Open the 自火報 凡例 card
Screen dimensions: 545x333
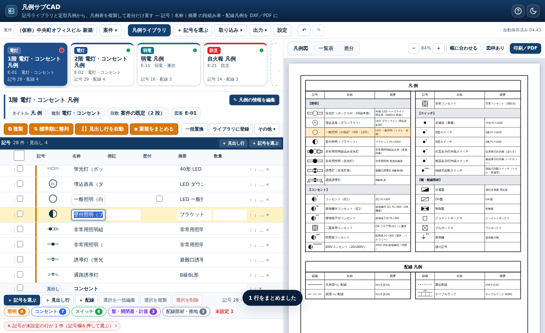point(235,64)
